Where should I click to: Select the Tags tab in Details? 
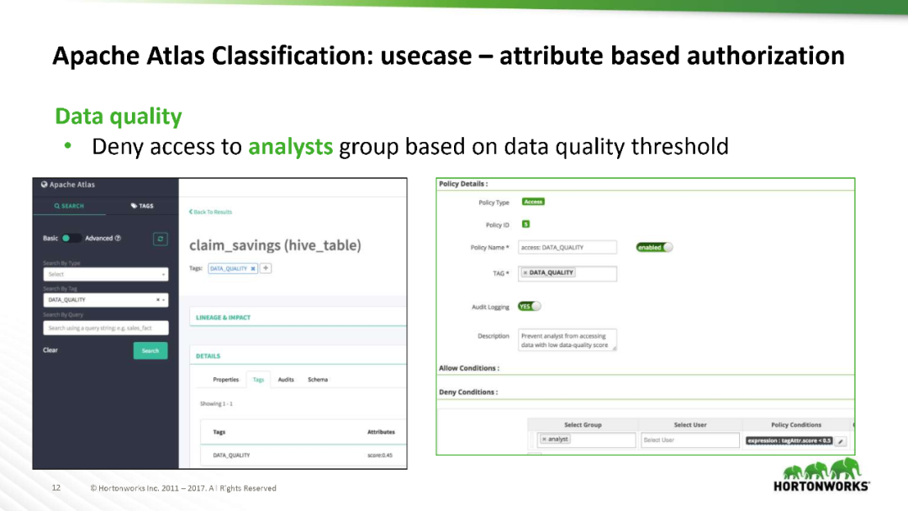[258, 380]
